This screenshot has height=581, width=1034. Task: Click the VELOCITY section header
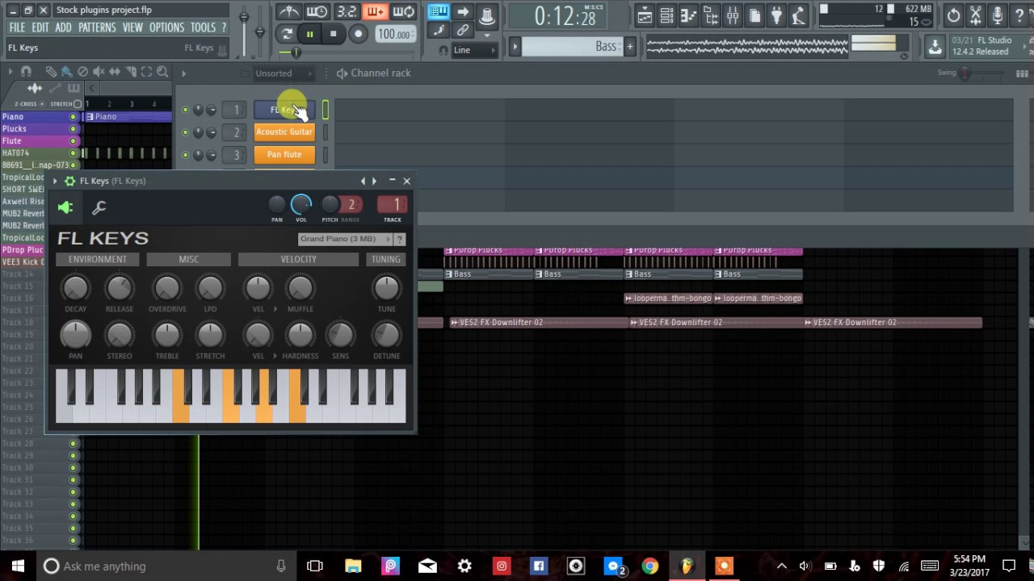click(298, 259)
